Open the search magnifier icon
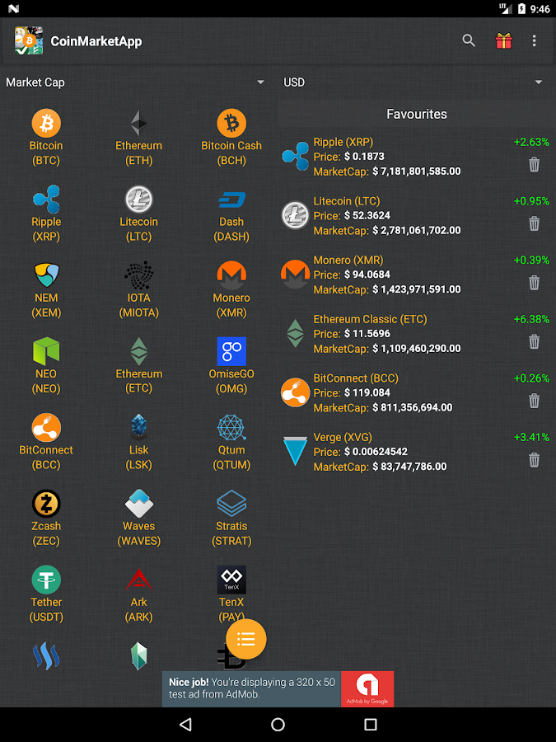Viewport: 556px width, 742px height. click(469, 40)
